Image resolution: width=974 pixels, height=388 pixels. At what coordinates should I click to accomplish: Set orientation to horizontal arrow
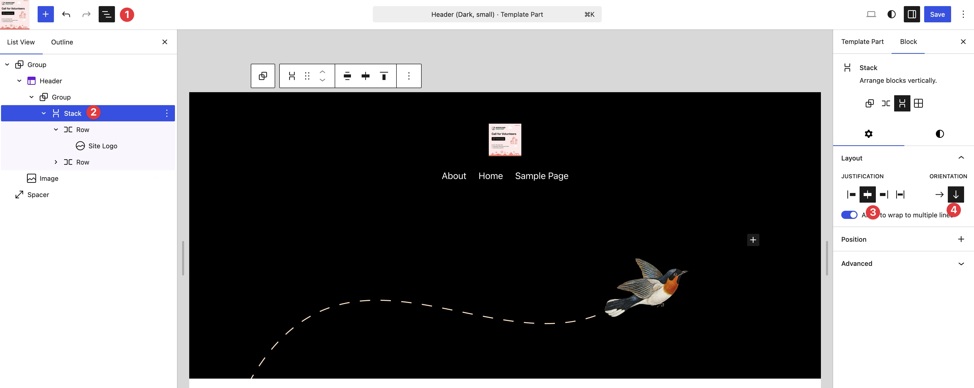tap(939, 195)
